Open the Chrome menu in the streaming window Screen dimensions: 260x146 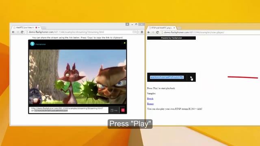click(x=142, y=32)
